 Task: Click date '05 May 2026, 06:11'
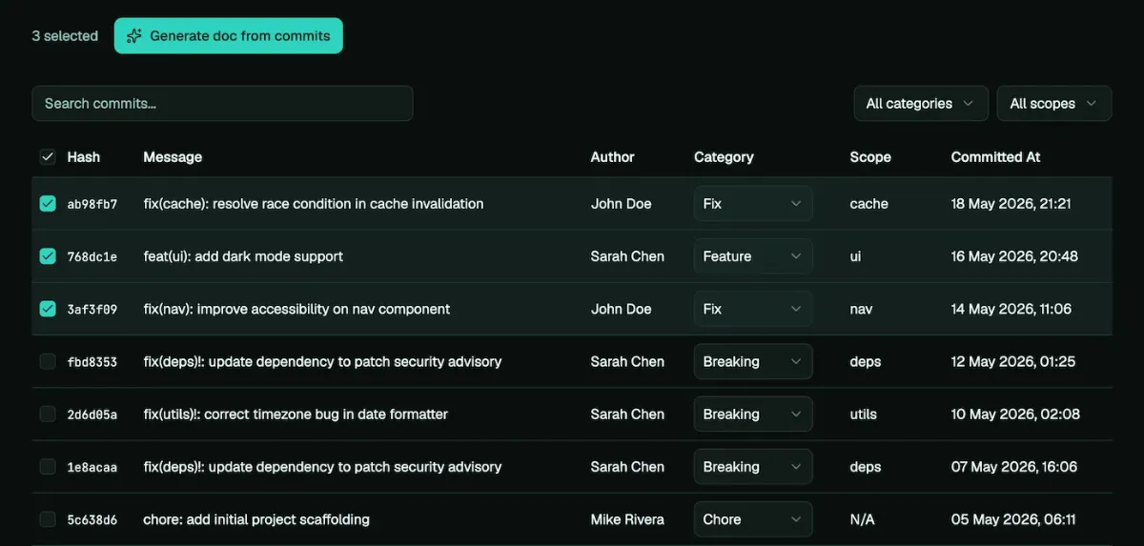pos(1013,519)
